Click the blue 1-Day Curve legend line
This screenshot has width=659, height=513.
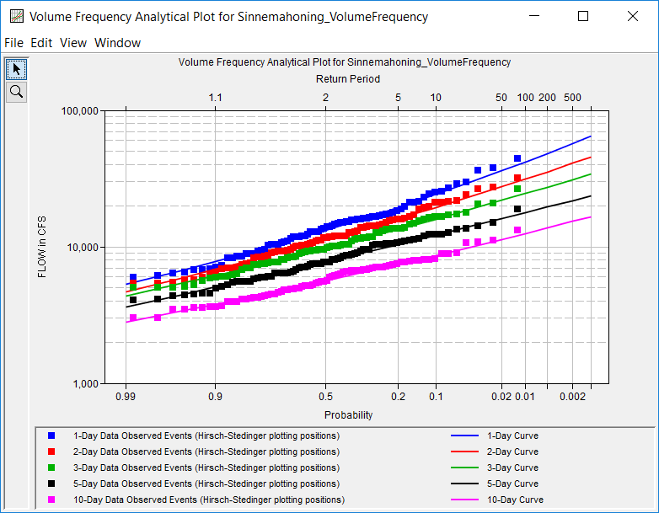[465, 436]
